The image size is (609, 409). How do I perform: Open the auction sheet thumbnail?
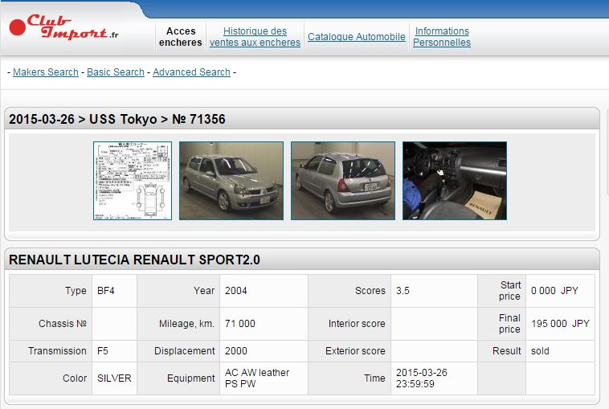pos(133,181)
